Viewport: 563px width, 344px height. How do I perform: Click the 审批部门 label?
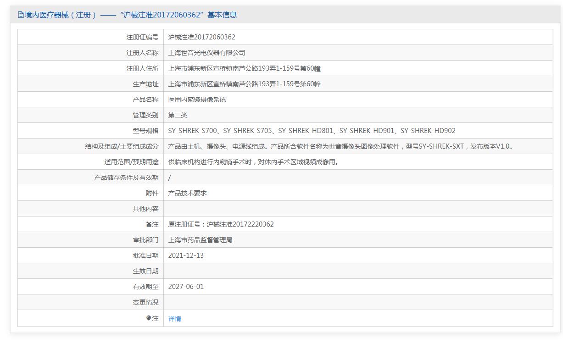click(145, 240)
